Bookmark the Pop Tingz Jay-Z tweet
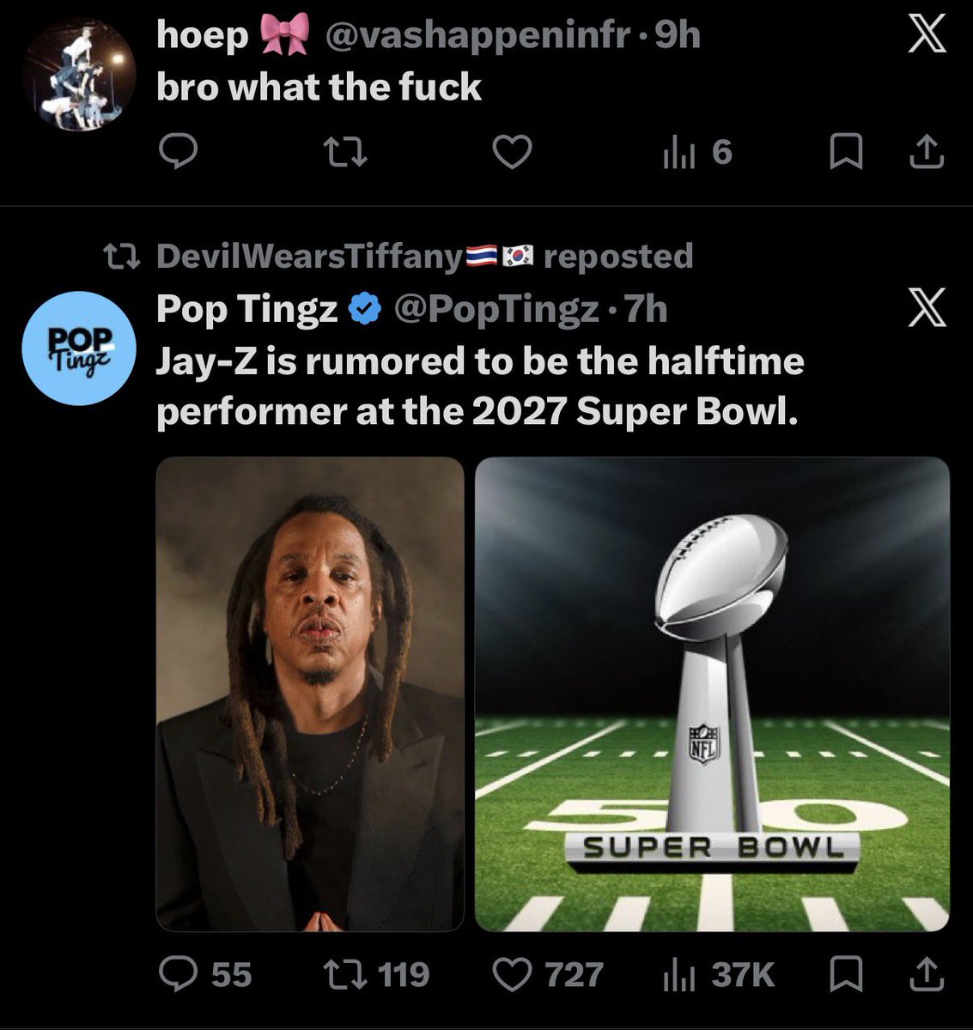The width and height of the screenshot is (973, 1030). (x=846, y=975)
